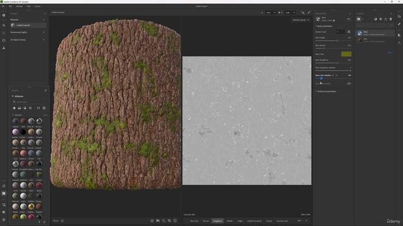
Task: Click the second icon in the left sidebar
Action: (x=4, y=25)
